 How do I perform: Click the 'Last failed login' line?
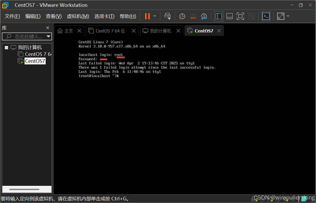(137, 63)
